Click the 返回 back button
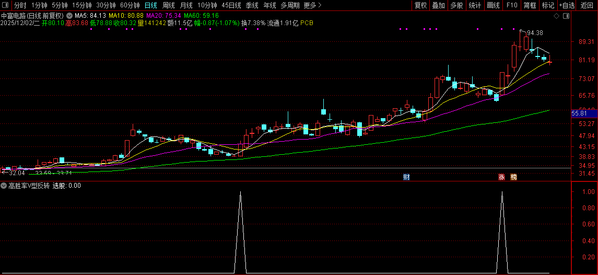 [x=587, y=5]
